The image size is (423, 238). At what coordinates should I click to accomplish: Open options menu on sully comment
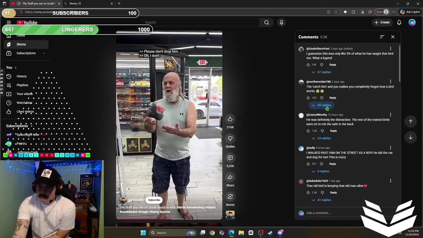[x=390, y=148]
